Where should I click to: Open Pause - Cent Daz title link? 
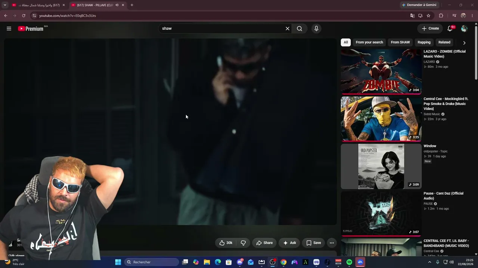(x=443, y=196)
